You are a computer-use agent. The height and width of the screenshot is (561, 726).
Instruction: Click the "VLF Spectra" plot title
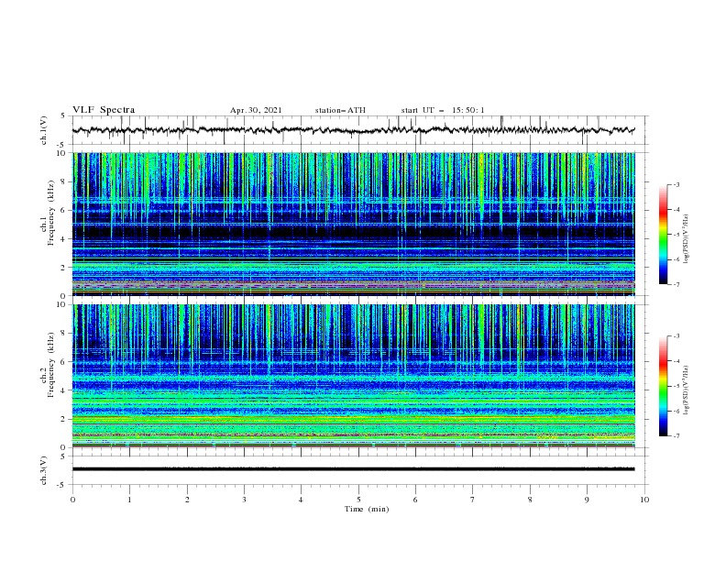(104, 110)
